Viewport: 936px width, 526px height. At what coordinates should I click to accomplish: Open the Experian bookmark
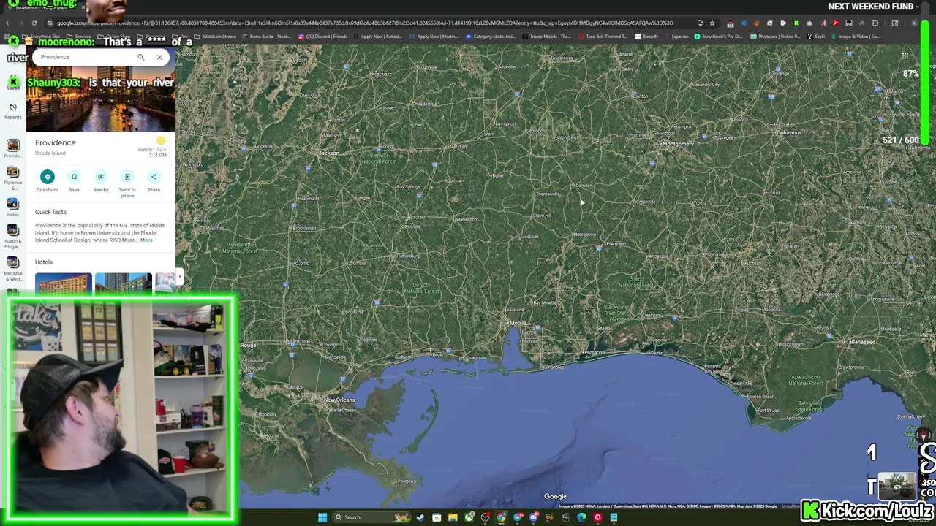click(x=676, y=37)
